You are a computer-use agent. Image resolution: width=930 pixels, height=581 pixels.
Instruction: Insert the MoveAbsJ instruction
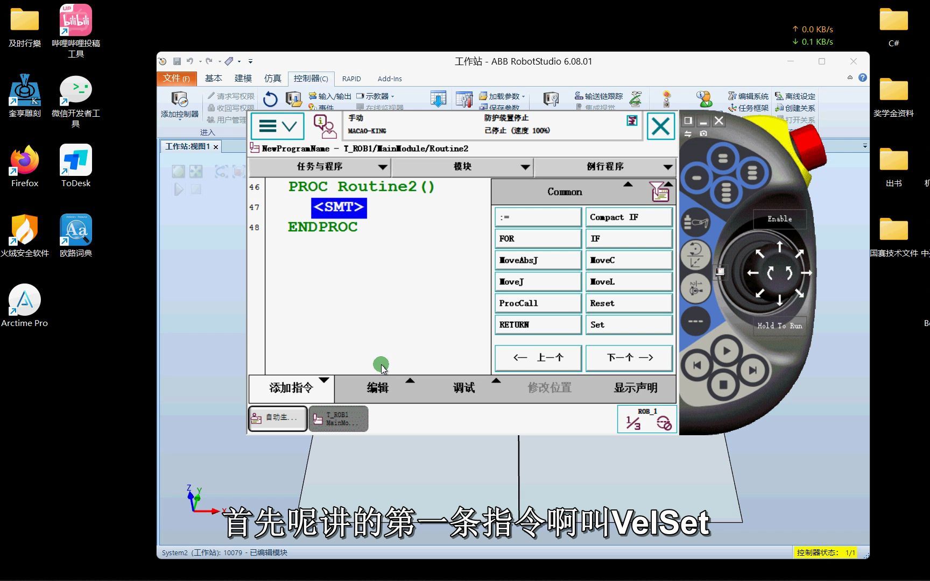pyautogui.click(x=538, y=260)
